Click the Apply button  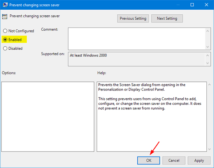[199, 160]
